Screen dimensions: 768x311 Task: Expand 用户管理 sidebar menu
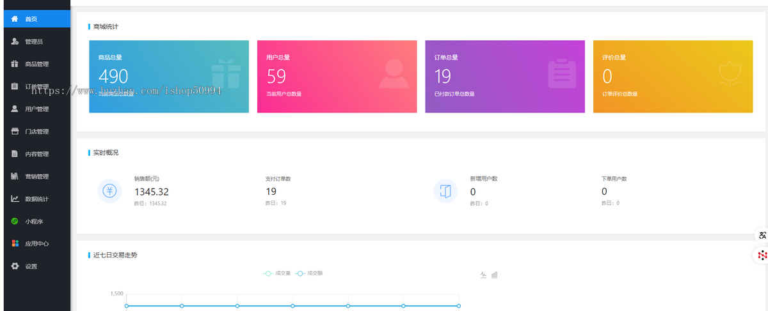[x=36, y=109]
